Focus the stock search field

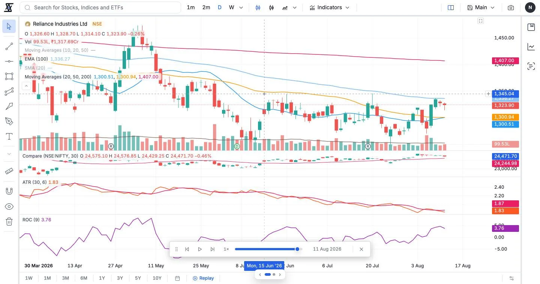100,8
